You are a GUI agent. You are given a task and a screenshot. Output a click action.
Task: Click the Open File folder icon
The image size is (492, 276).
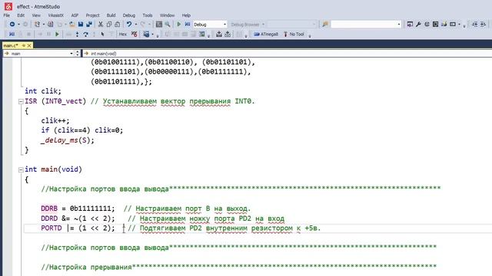(71, 24)
